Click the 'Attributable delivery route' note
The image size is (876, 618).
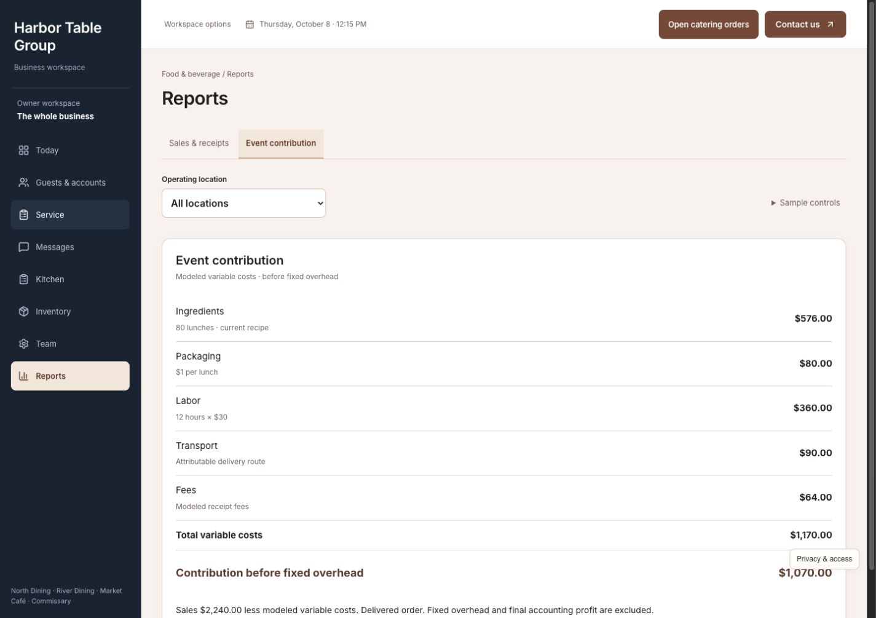pyautogui.click(x=221, y=462)
